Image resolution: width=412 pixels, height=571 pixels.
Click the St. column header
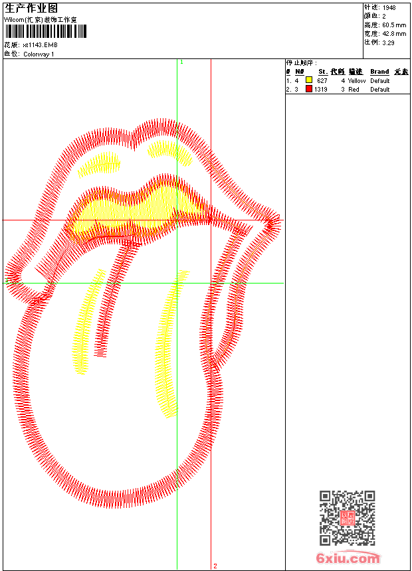coord(323,72)
